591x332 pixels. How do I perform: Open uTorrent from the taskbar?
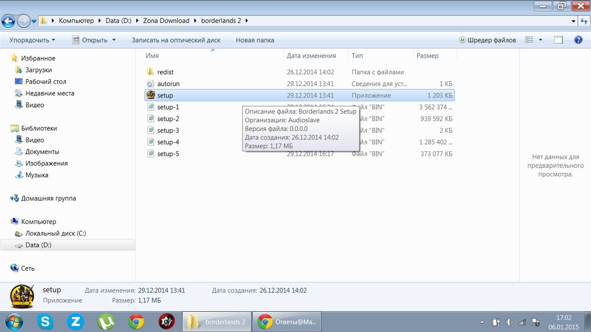[x=106, y=321]
